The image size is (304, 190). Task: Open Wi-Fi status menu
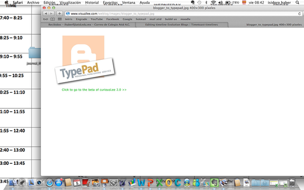click(213, 2)
